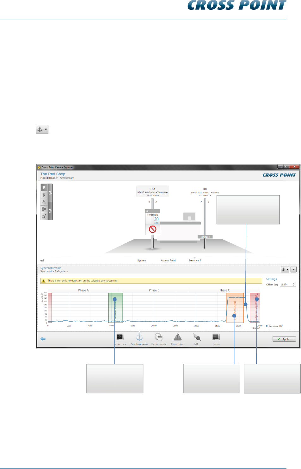The height and width of the screenshot is (469, 301).
Task: Click the orange Burst window on graph
Action: 235,308
